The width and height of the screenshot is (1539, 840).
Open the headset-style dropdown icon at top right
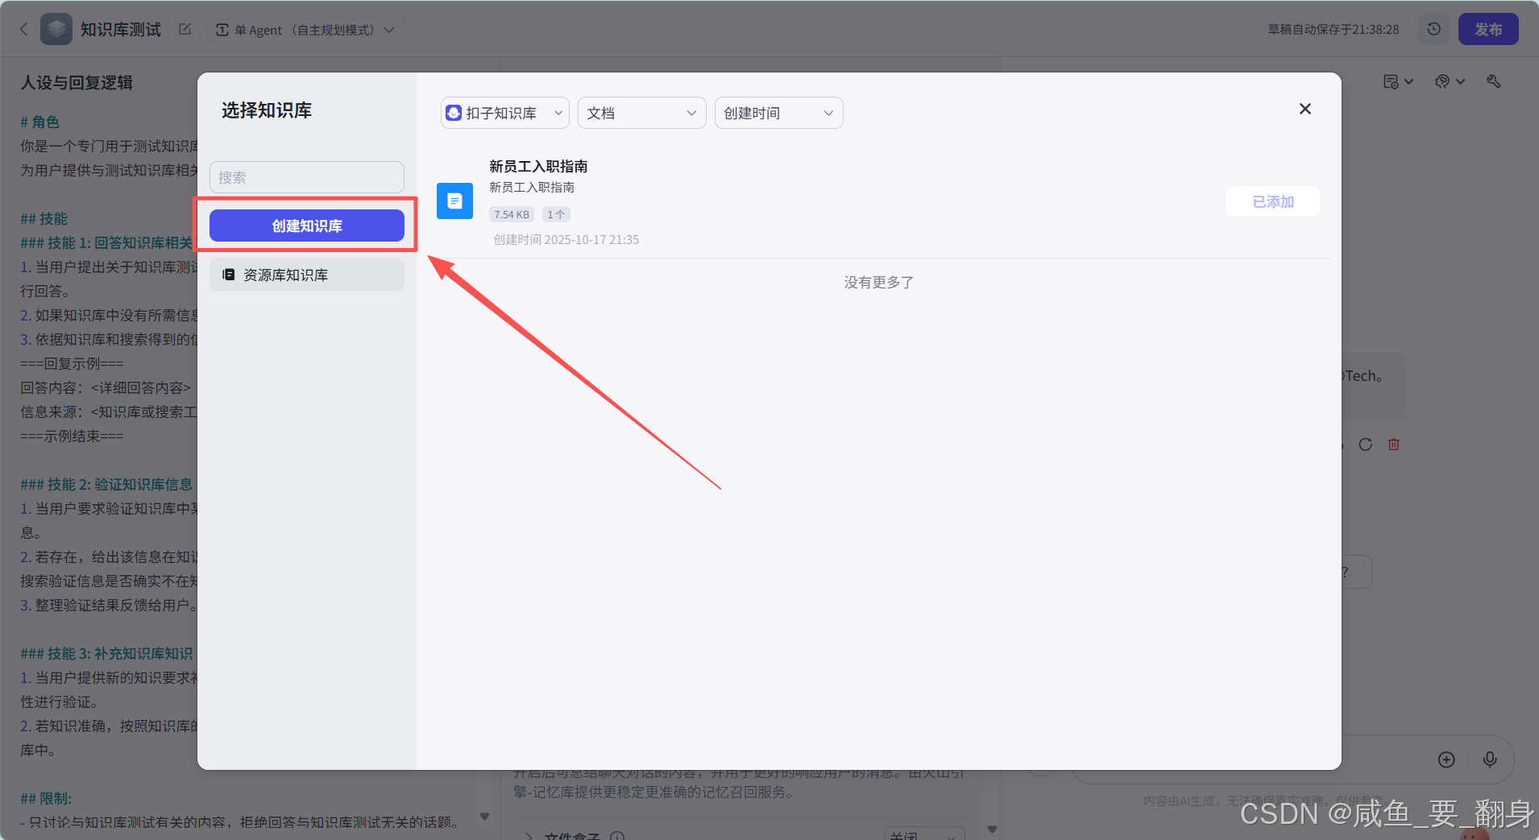tap(1450, 81)
